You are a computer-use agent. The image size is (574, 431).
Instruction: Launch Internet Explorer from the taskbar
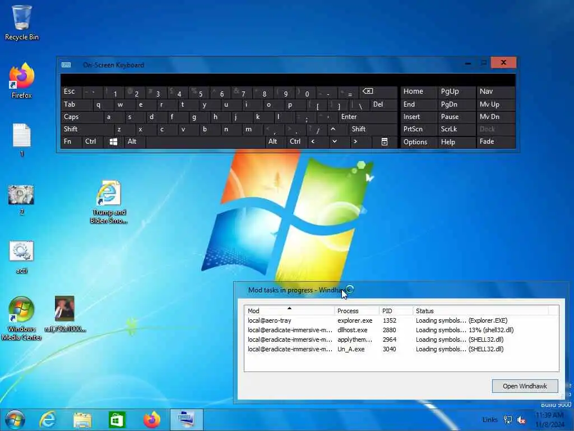pos(48,420)
